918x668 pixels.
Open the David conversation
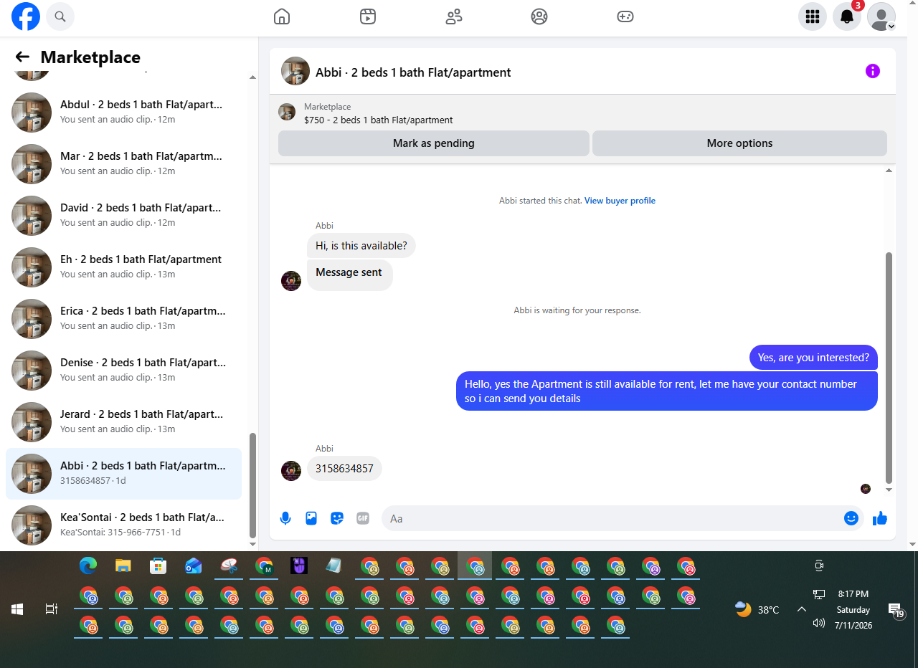123,216
